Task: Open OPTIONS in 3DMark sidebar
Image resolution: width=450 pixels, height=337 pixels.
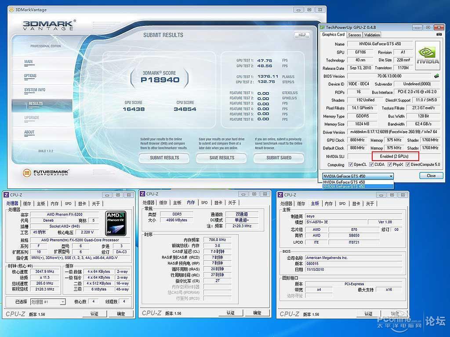Action: (x=30, y=75)
